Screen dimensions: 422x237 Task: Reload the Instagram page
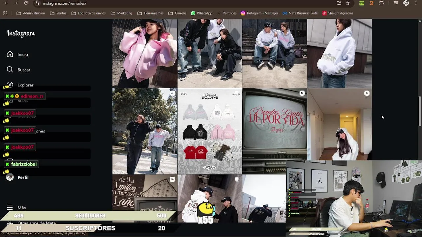26,3
